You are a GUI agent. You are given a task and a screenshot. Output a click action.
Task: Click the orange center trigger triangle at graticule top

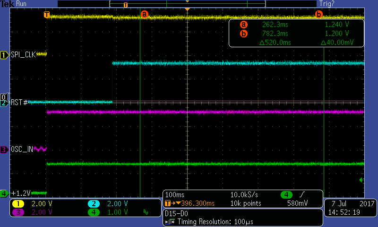(x=187, y=9)
